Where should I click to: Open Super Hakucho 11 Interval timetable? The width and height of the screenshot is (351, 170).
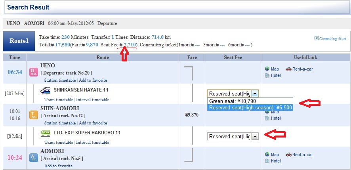point(92,142)
